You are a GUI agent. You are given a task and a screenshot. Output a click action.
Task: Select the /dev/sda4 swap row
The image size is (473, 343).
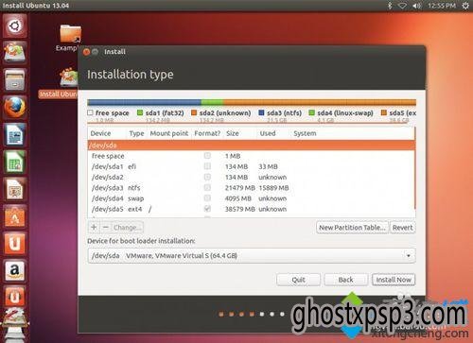pos(252,198)
